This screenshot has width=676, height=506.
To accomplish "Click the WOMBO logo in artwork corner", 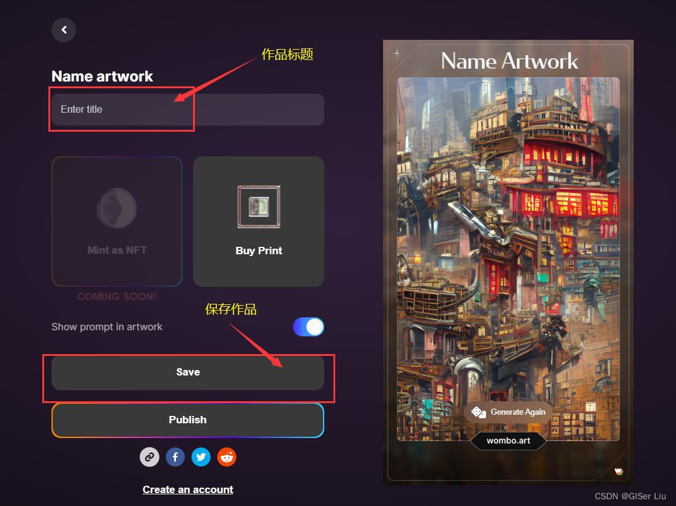I will (x=618, y=471).
